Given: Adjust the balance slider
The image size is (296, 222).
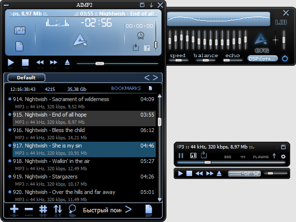Looking at the screenshot, I should tap(206, 60).
